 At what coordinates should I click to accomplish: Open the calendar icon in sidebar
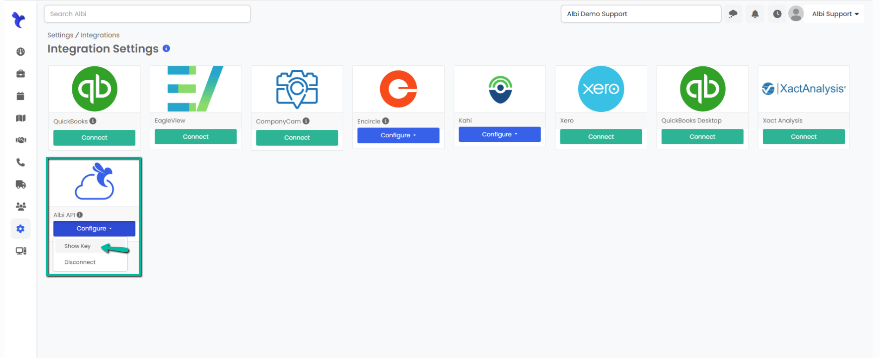pyautogui.click(x=20, y=96)
